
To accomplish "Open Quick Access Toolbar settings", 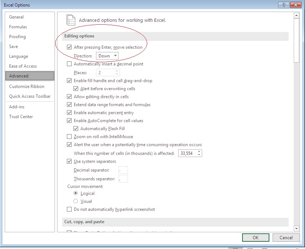I will tap(30, 96).
